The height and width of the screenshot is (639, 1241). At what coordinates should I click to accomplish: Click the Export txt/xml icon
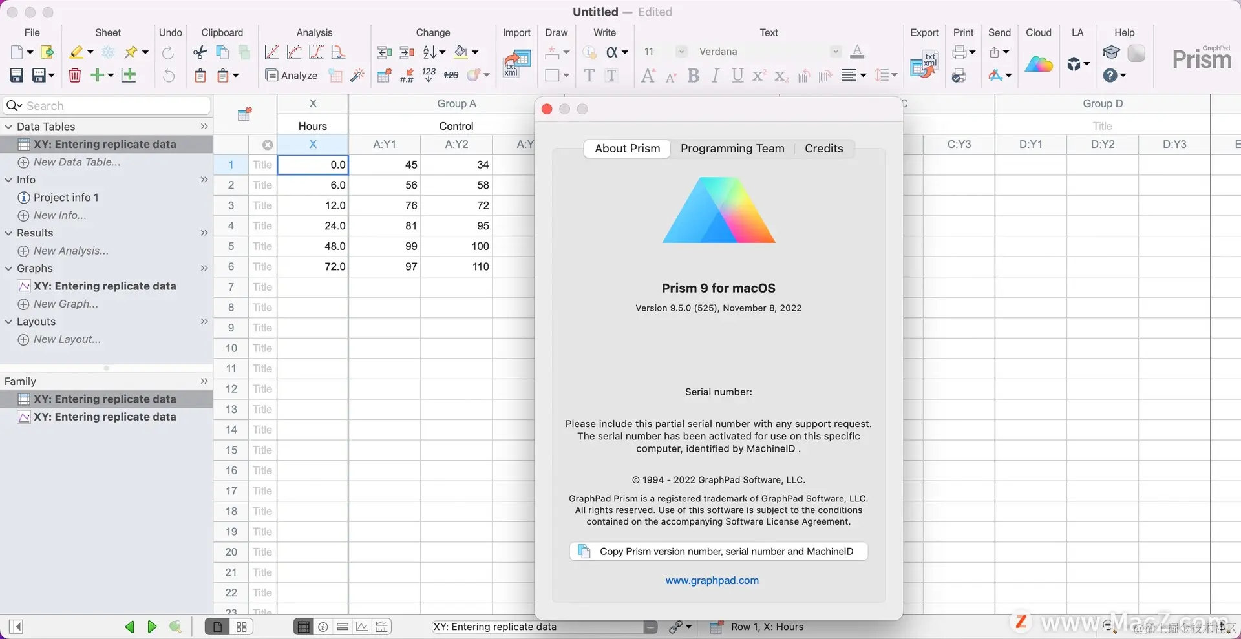[x=924, y=63]
